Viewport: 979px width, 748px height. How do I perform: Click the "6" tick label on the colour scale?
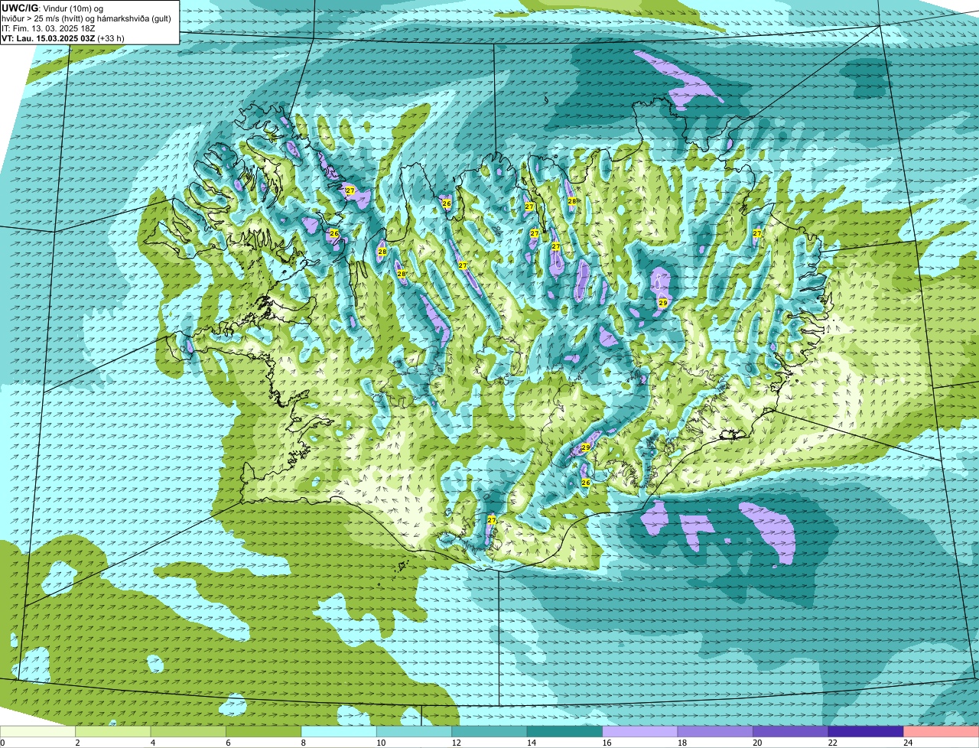coord(228,743)
